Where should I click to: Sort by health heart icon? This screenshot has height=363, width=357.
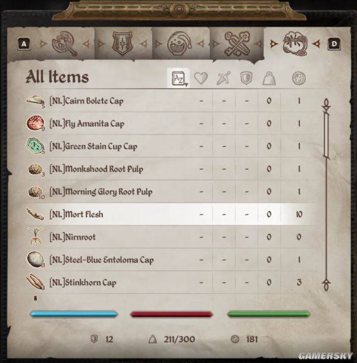point(201,78)
